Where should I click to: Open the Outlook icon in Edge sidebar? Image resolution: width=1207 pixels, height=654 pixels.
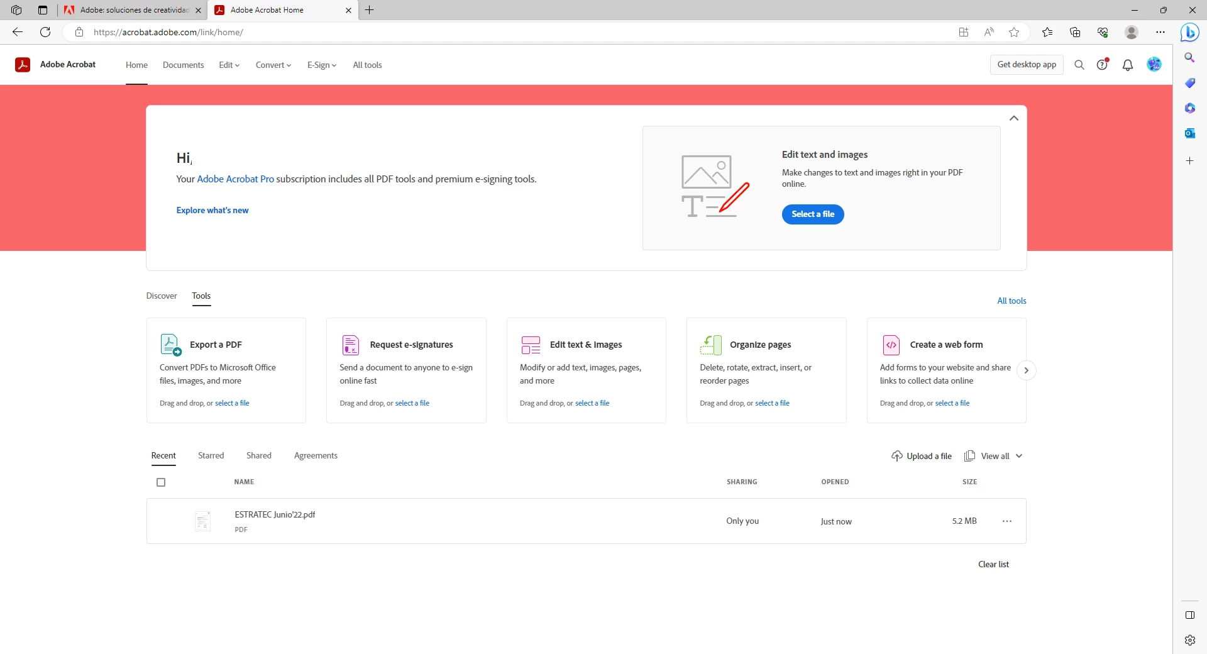pyautogui.click(x=1189, y=133)
